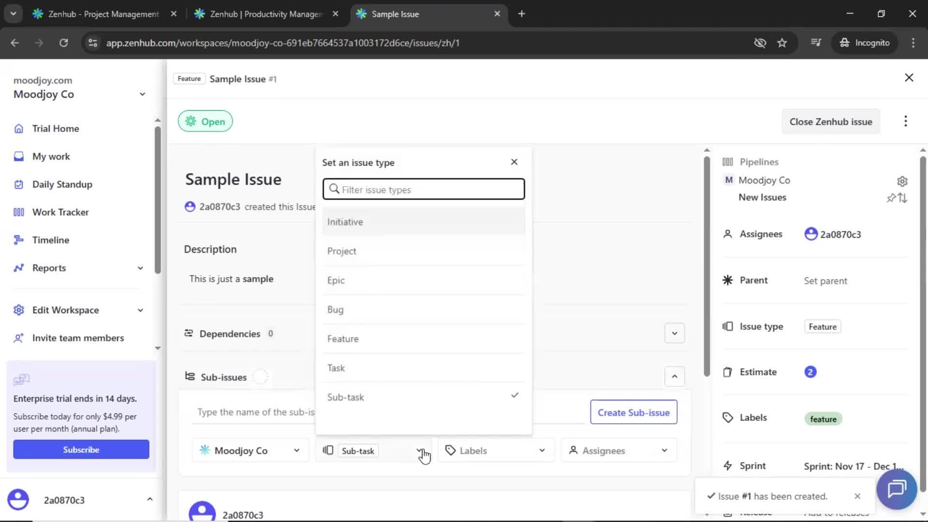Open the issue overflow three-dot menu

pyautogui.click(x=906, y=121)
